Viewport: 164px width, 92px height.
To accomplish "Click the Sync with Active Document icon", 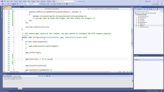I will coord(147,9).
